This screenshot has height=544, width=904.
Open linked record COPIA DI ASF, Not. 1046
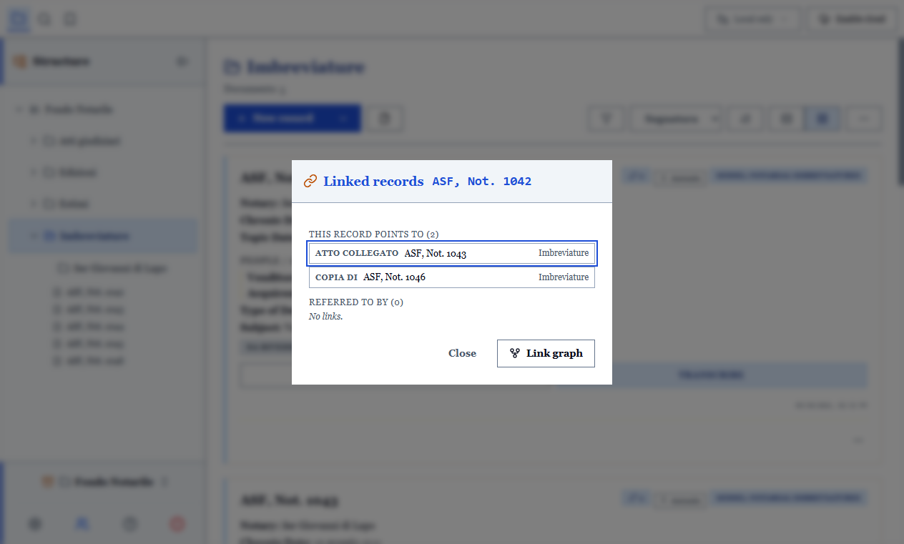coord(452,277)
